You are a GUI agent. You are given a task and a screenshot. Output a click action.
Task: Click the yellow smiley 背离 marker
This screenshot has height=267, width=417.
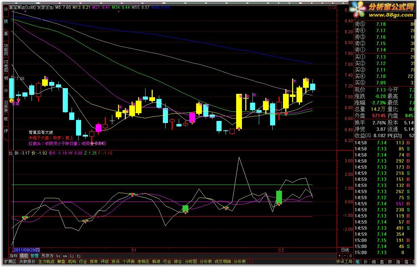click(x=12, y=101)
